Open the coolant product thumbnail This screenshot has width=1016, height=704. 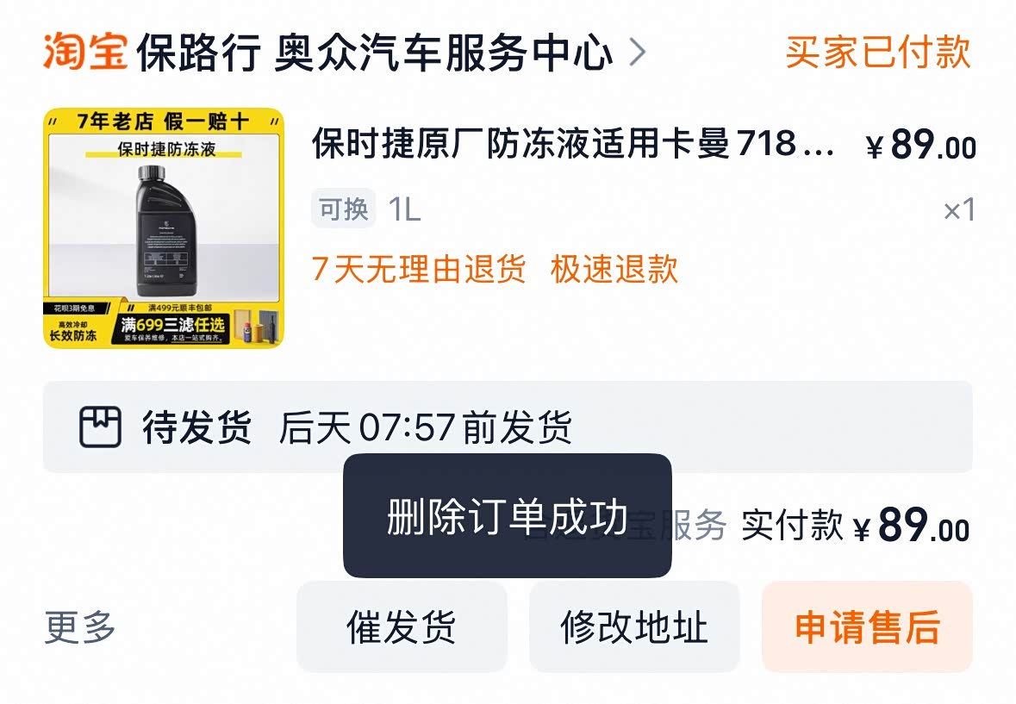(x=164, y=228)
